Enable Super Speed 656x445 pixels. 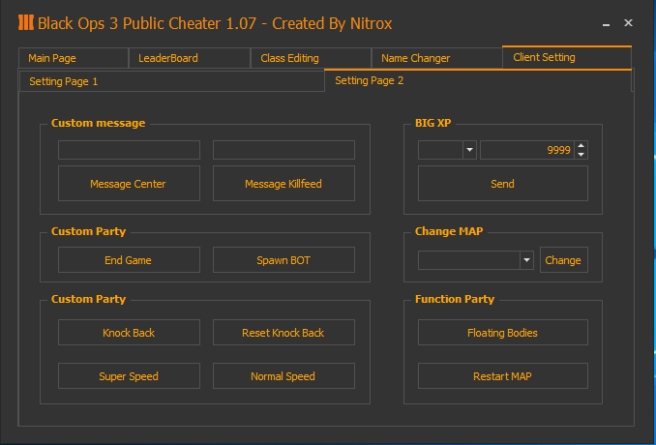[x=129, y=376]
